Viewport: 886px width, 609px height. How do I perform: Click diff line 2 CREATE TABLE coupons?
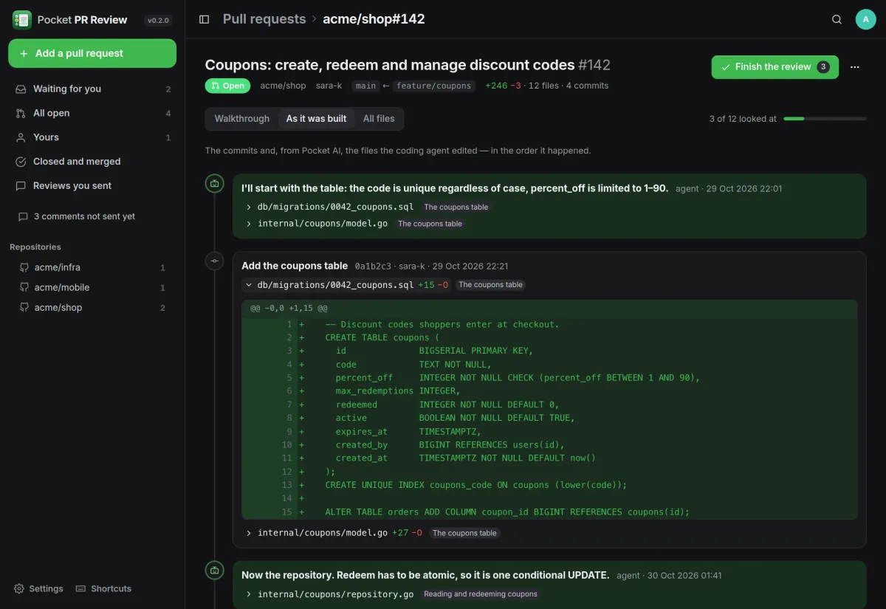549,337
